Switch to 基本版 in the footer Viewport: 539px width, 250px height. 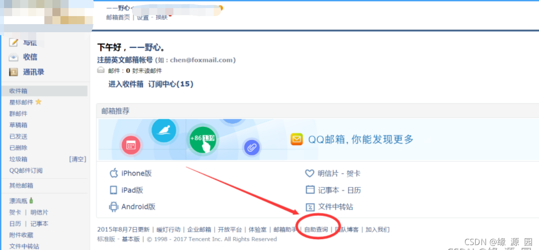[131, 239]
